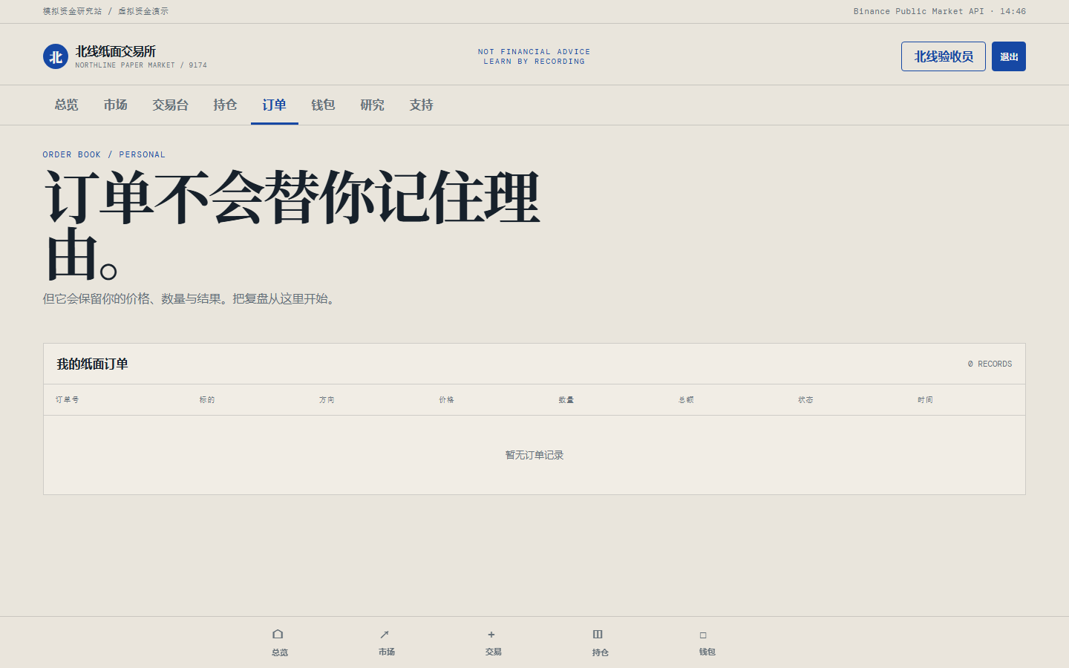Open the 钱包 tab in top navigation
Viewport: 1069px width, 668px height.
pos(323,105)
